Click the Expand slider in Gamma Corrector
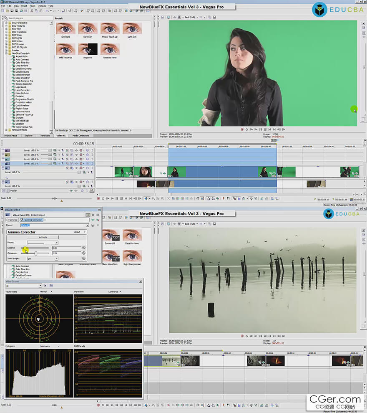 35,248
